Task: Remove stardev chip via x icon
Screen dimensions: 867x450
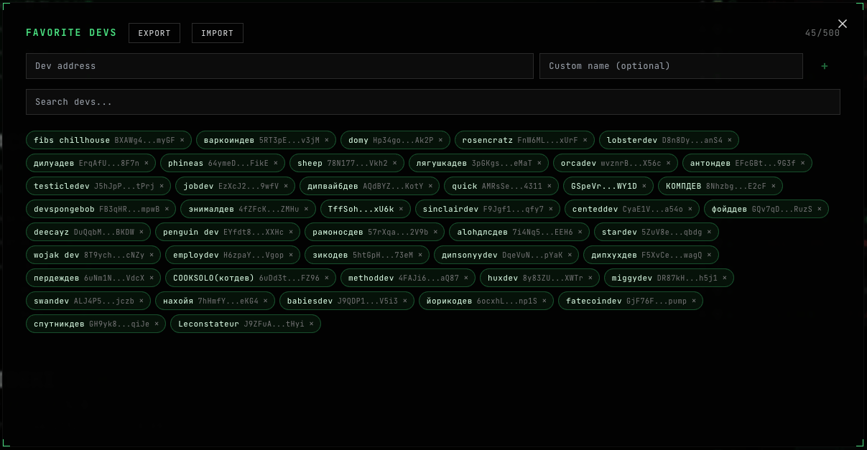Action: click(x=710, y=232)
